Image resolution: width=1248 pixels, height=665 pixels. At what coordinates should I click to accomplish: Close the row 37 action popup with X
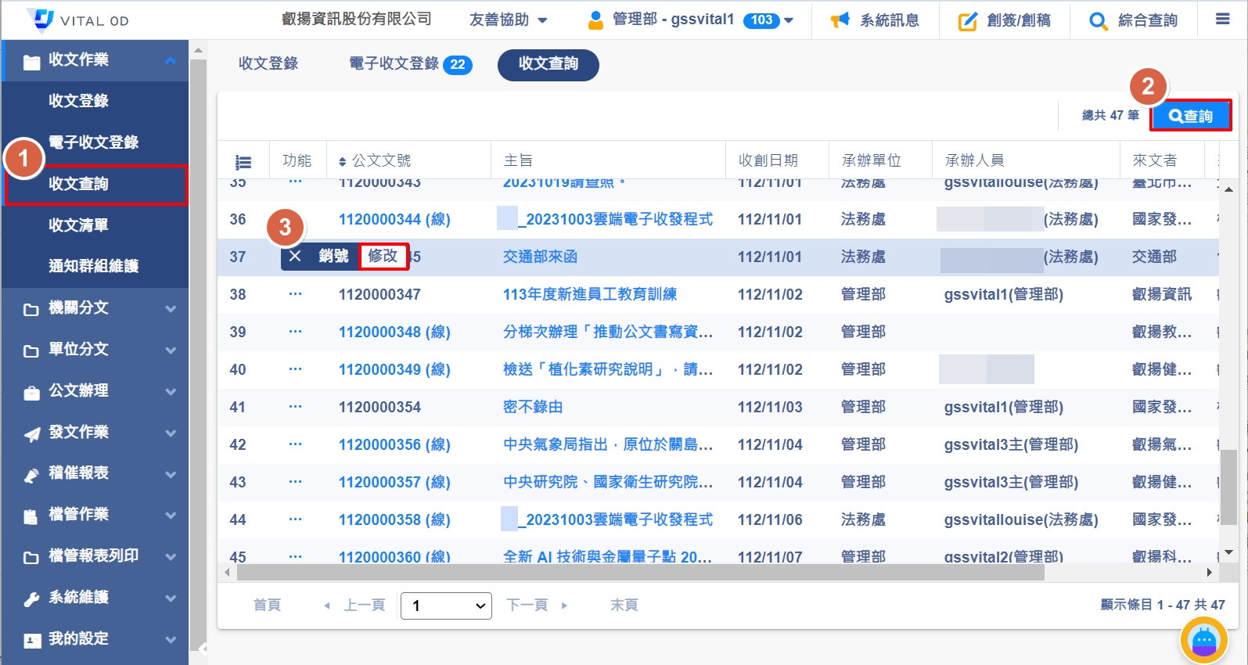click(x=295, y=257)
